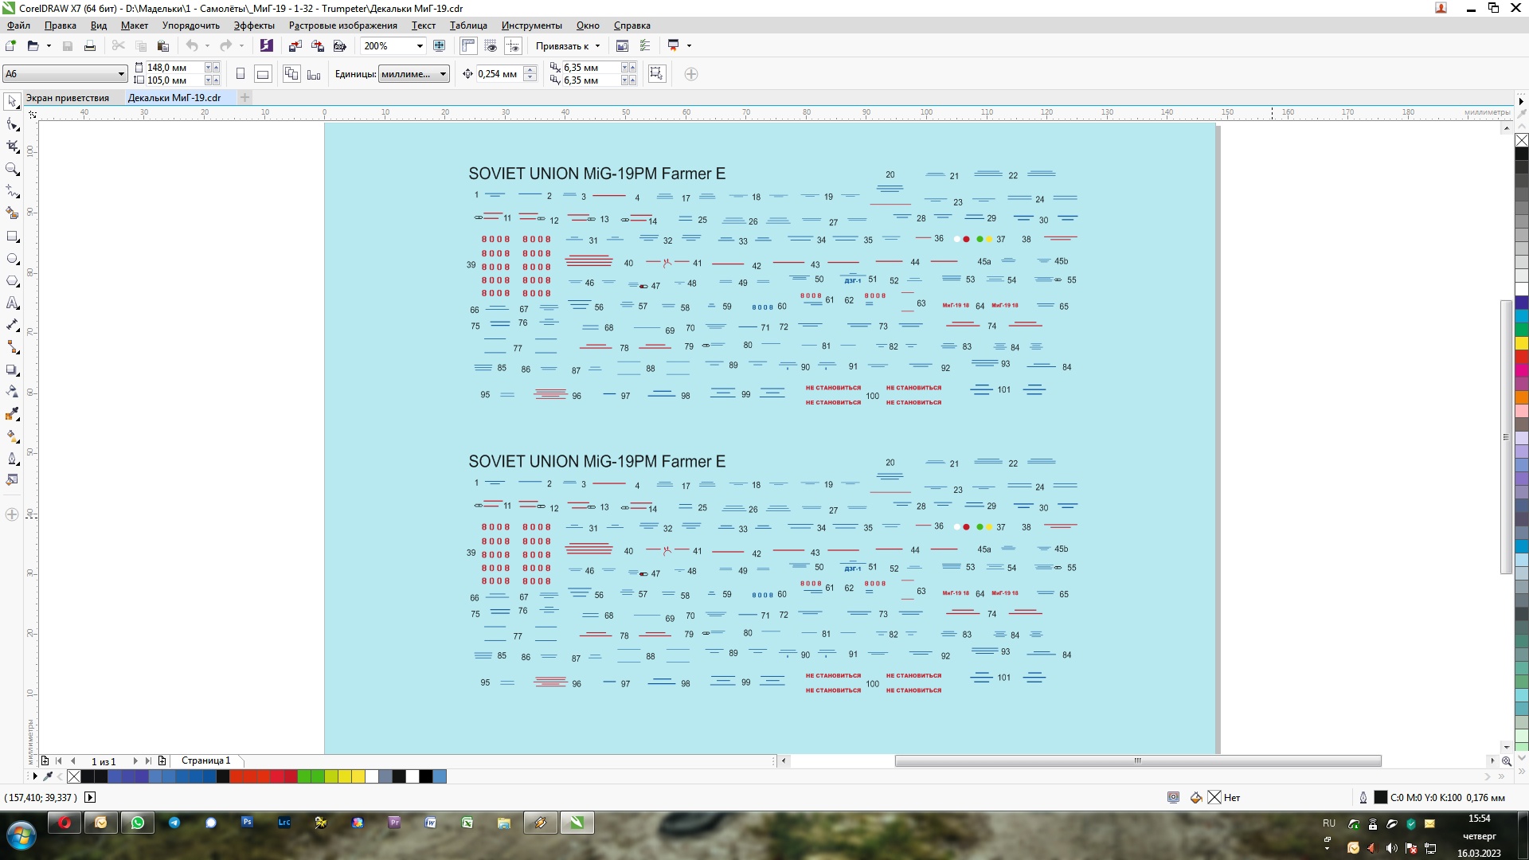Select the Zoom tool in toolbox

pos(12,169)
